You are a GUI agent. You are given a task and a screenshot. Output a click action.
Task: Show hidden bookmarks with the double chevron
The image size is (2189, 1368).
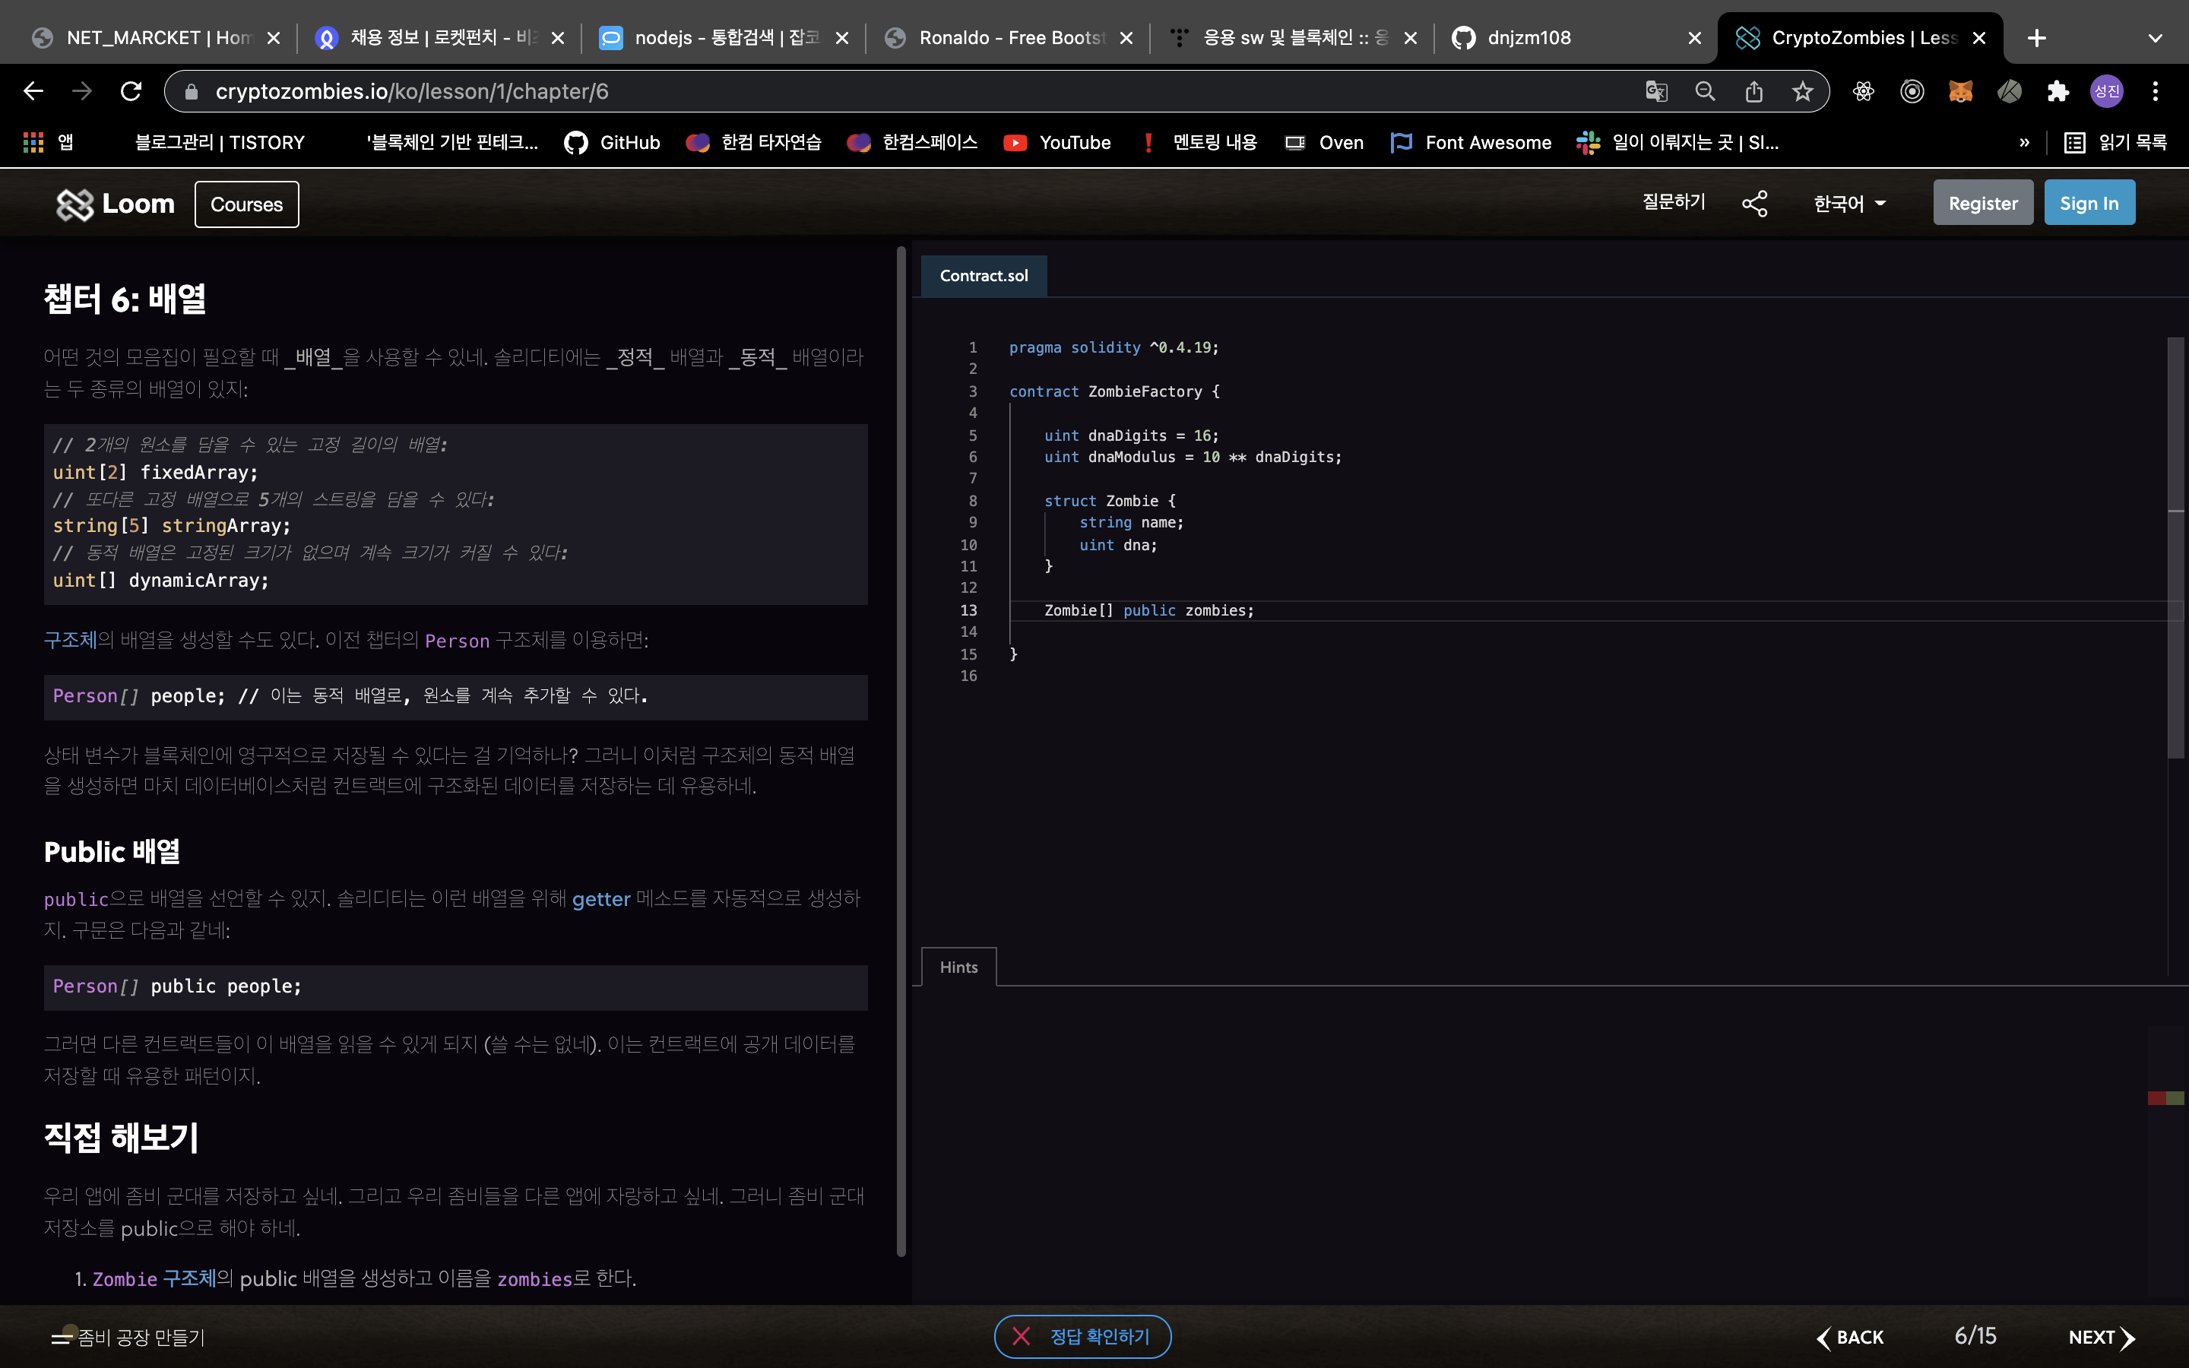pos(2023,143)
